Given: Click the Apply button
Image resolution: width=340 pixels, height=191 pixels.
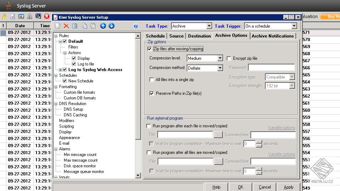Looking at the screenshot, I should (x=288, y=187).
